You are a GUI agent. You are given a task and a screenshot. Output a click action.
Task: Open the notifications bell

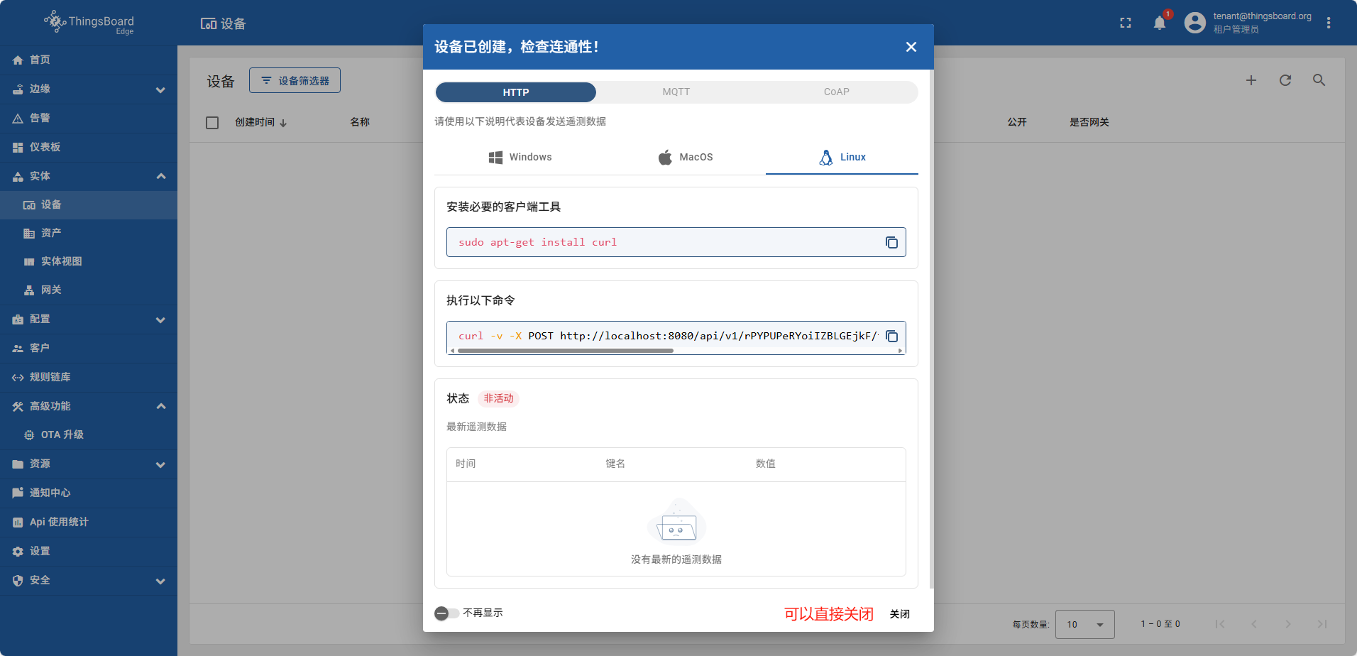tap(1159, 23)
